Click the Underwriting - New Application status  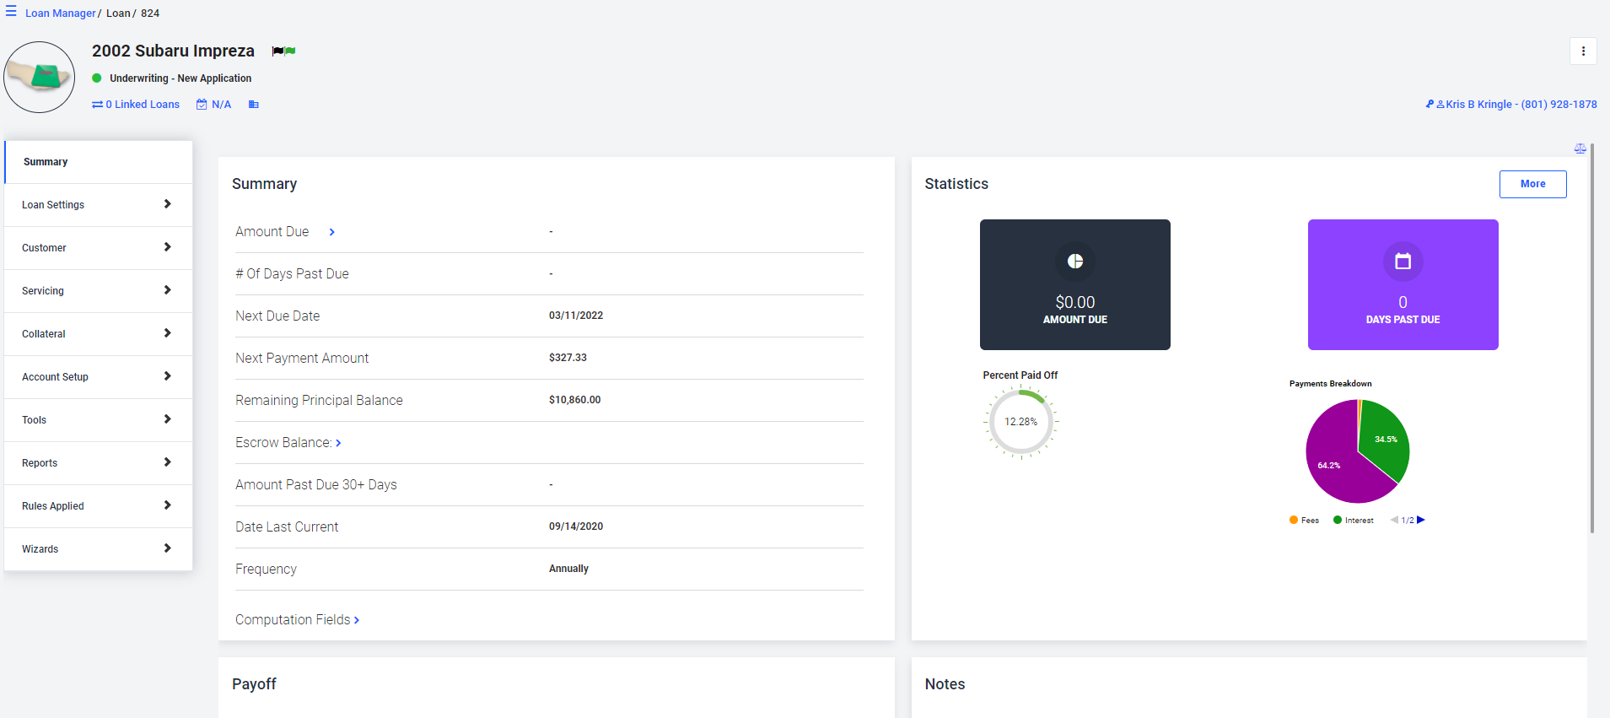click(x=180, y=78)
